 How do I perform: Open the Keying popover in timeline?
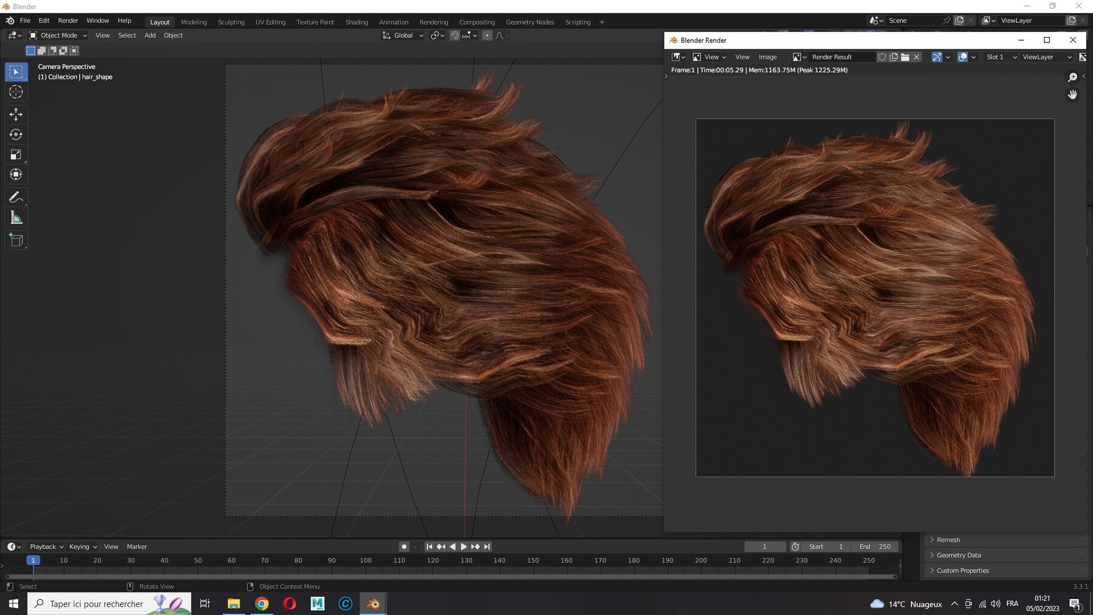coord(83,546)
